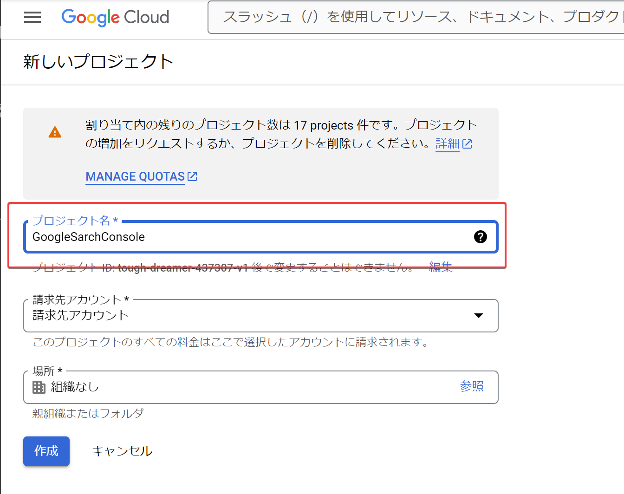624x494 pixels.
Task: Expand the 請求先アカウント dropdown
Action: (x=261, y=316)
